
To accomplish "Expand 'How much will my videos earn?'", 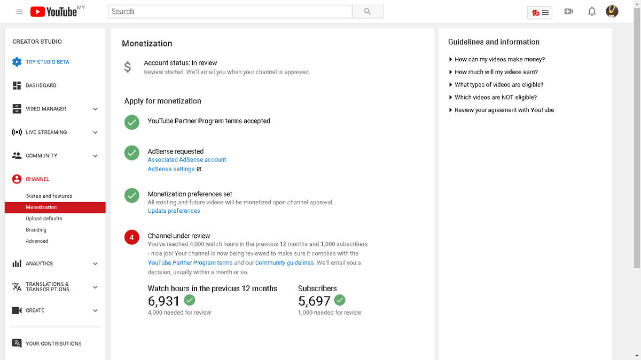I will [493, 72].
